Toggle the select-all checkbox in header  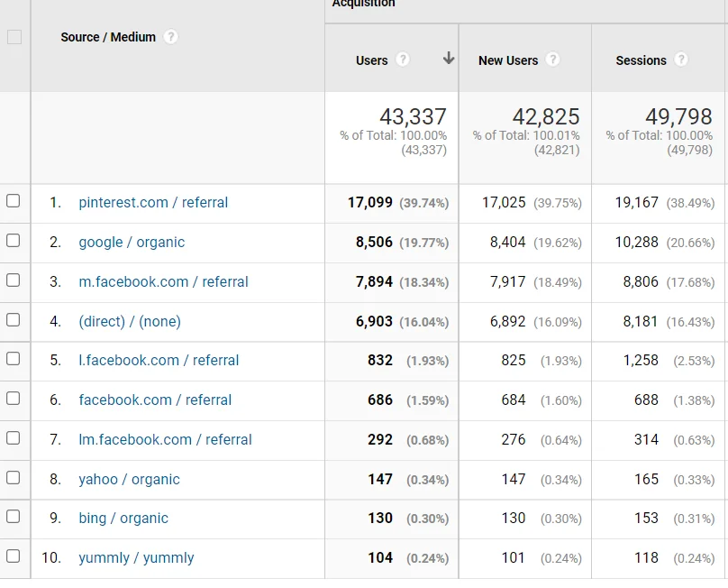click(x=14, y=37)
